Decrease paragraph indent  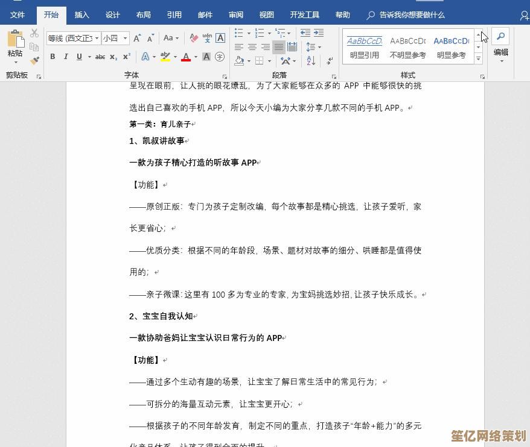coord(305,33)
